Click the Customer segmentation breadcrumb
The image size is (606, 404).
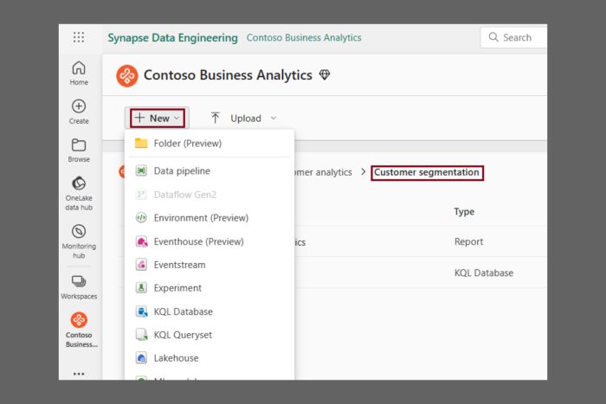pyautogui.click(x=427, y=173)
